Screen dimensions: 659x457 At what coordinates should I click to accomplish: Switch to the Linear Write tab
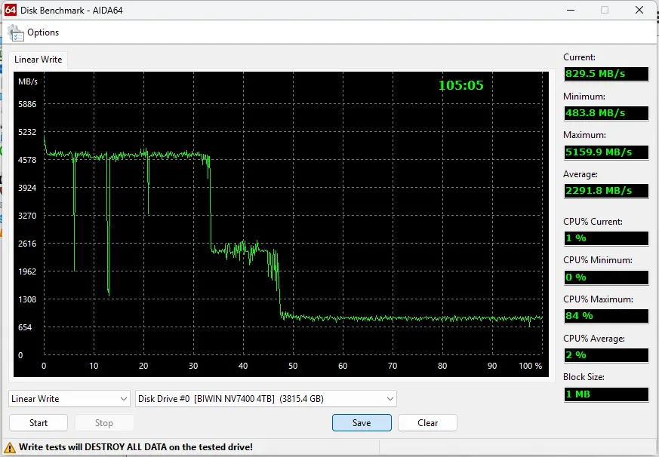(38, 60)
